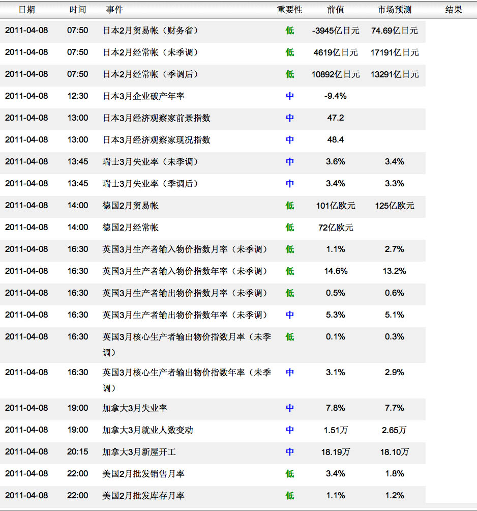Select event 日本3月经济观察家前景指数

point(157,118)
